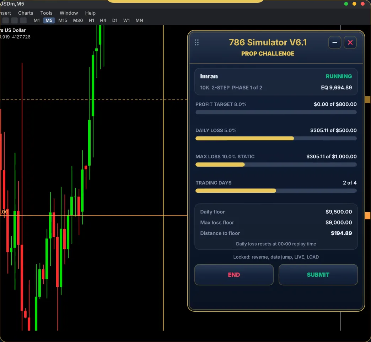Switch chart to M15 timeframe
The width and height of the screenshot is (371, 342).
[x=63, y=20]
